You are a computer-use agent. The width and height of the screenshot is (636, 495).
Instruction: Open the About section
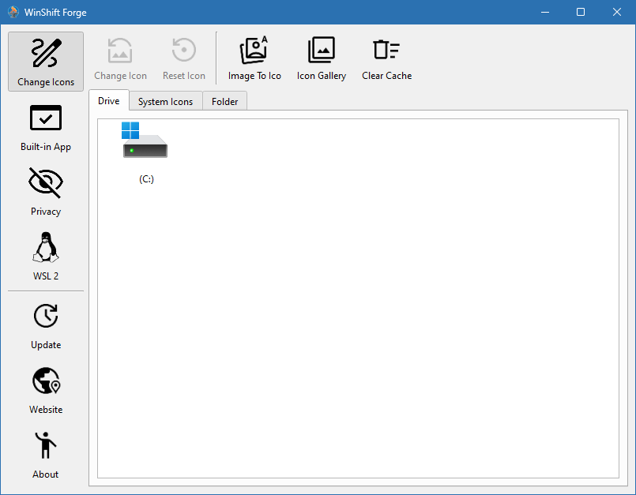(x=45, y=454)
